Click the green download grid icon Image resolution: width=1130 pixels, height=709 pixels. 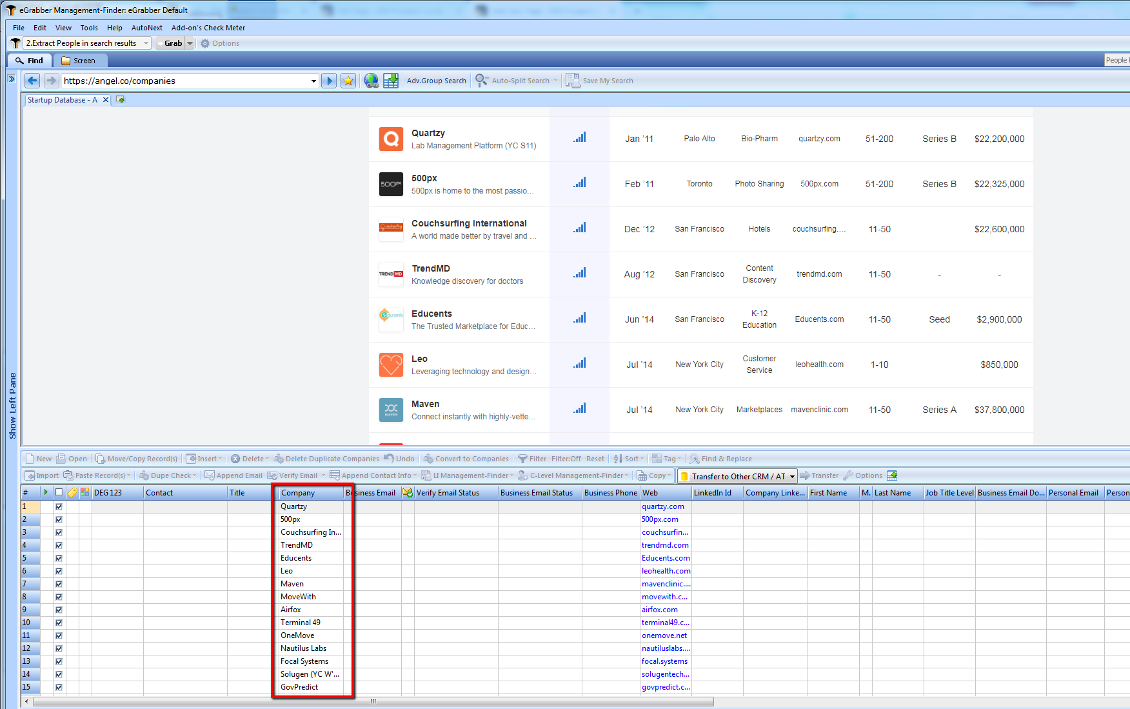pos(391,81)
